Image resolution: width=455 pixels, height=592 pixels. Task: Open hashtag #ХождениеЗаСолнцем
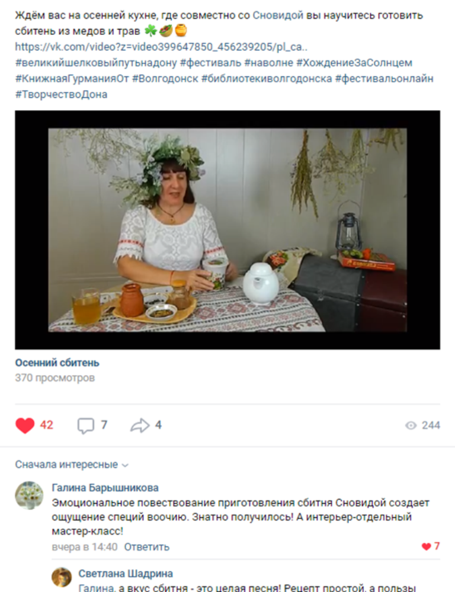click(354, 63)
